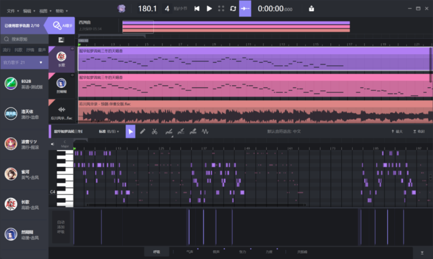Toggle loop playback mode
433x259 pixels.
(233, 9)
